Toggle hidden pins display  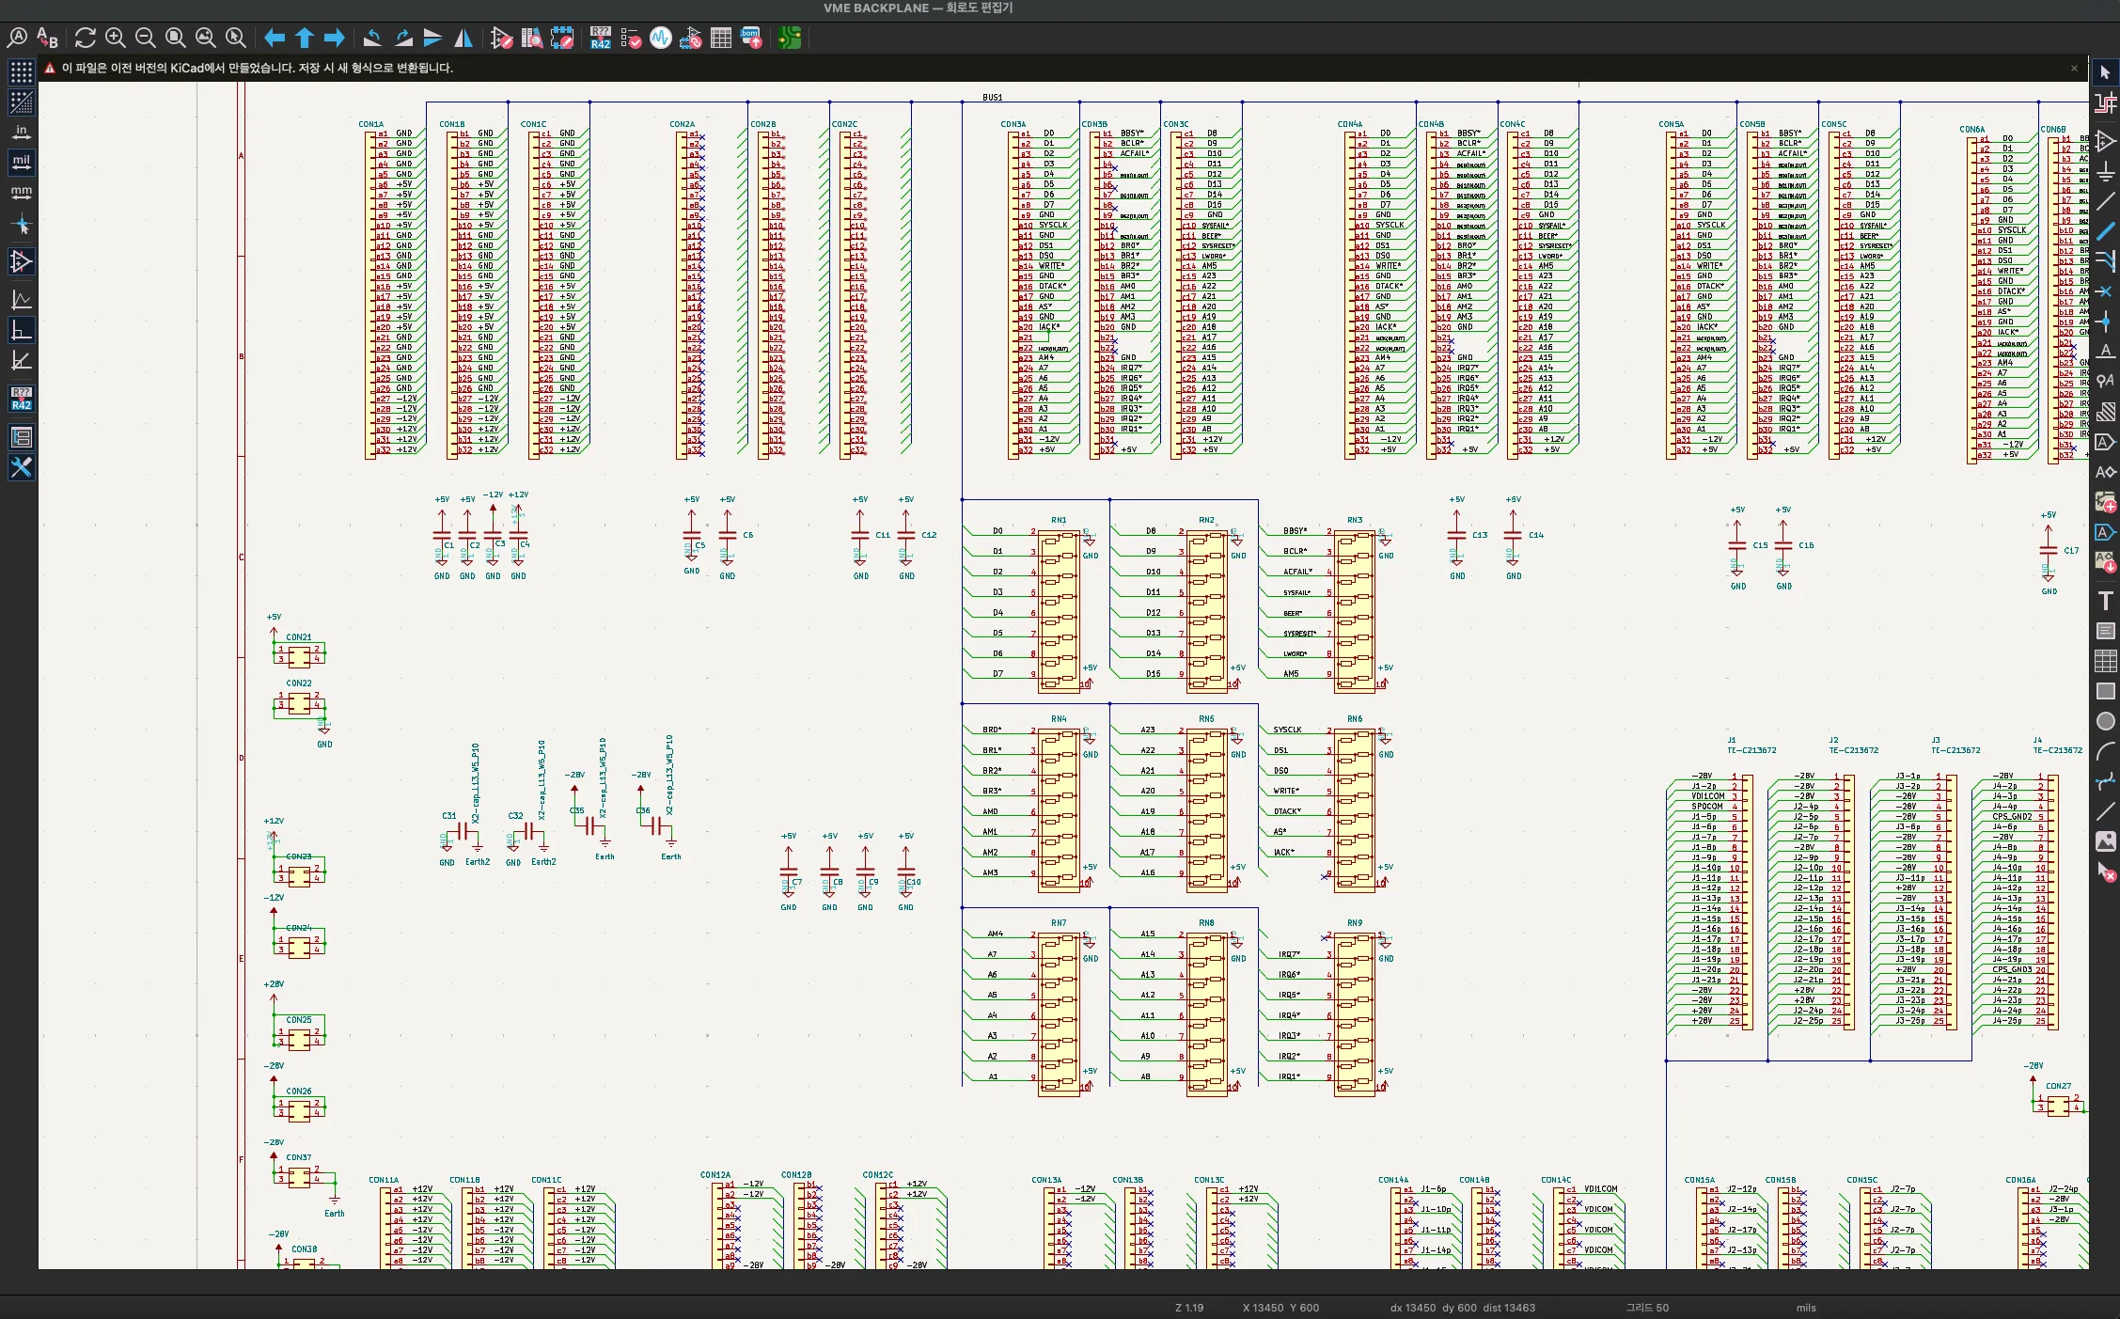click(21, 261)
